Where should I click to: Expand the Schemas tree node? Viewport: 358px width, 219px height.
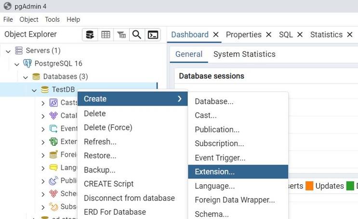[x=43, y=194]
